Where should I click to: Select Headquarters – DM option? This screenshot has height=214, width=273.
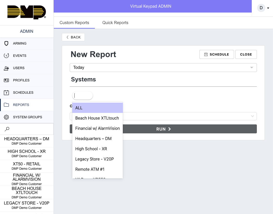pos(97,138)
